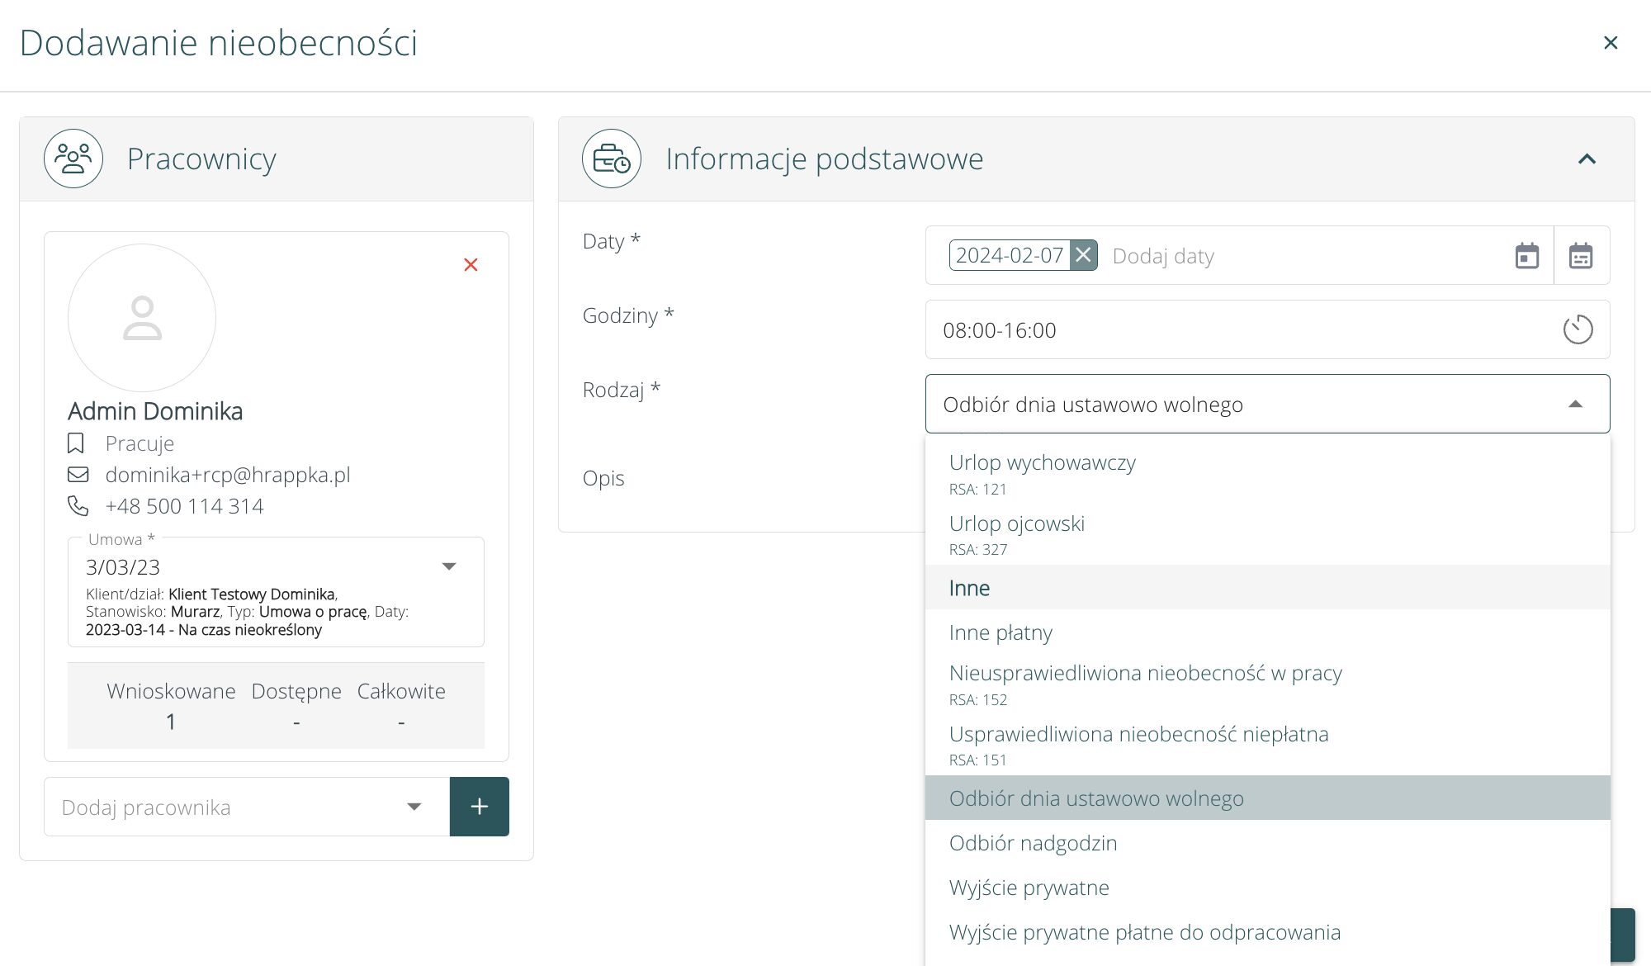Remove the 2024-02-07 date chip
This screenshot has height=966, width=1651.
pyautogui.click(x=1083, y=255)
